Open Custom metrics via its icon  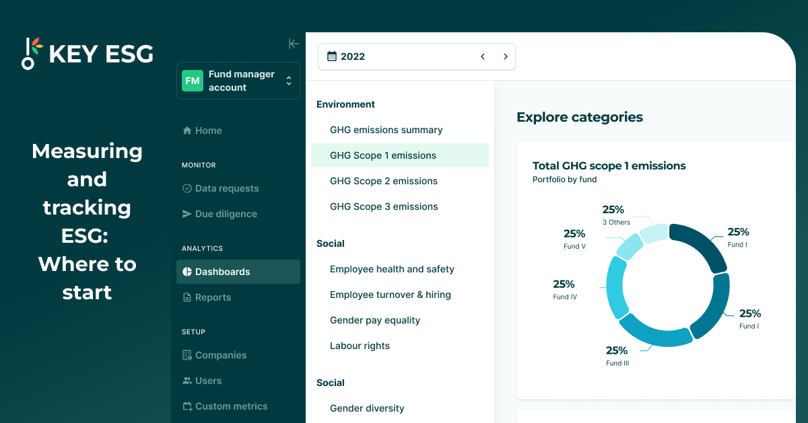pos(187,406)
